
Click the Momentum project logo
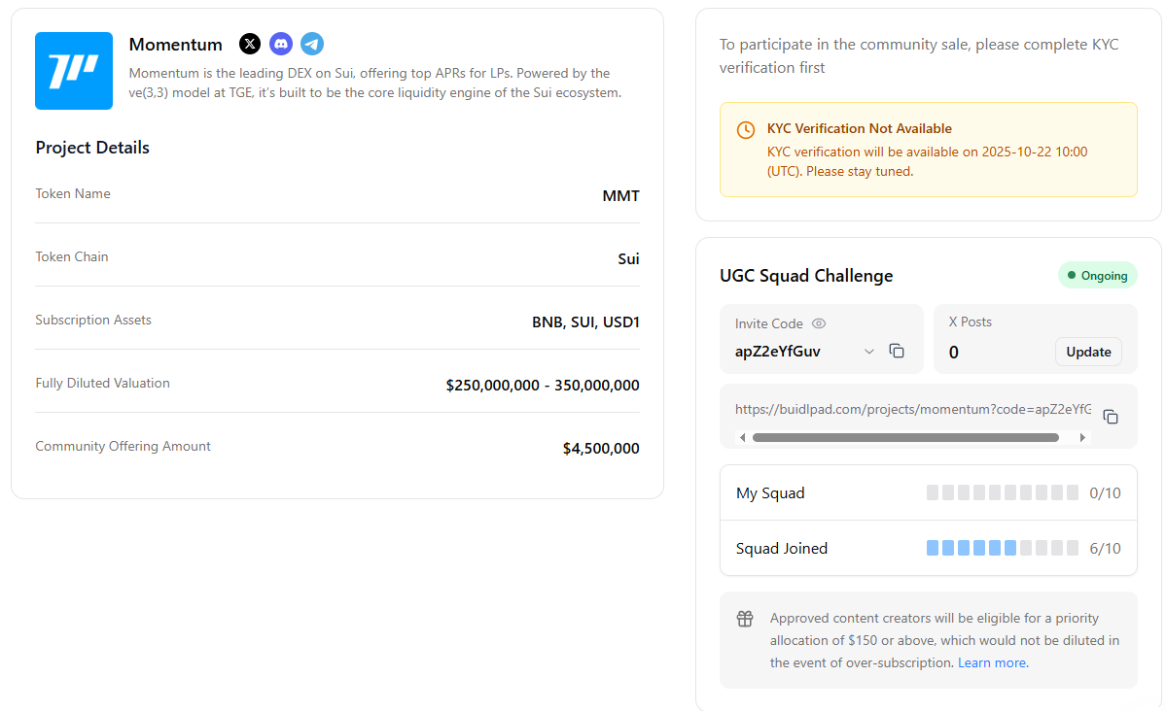[74, 71]
